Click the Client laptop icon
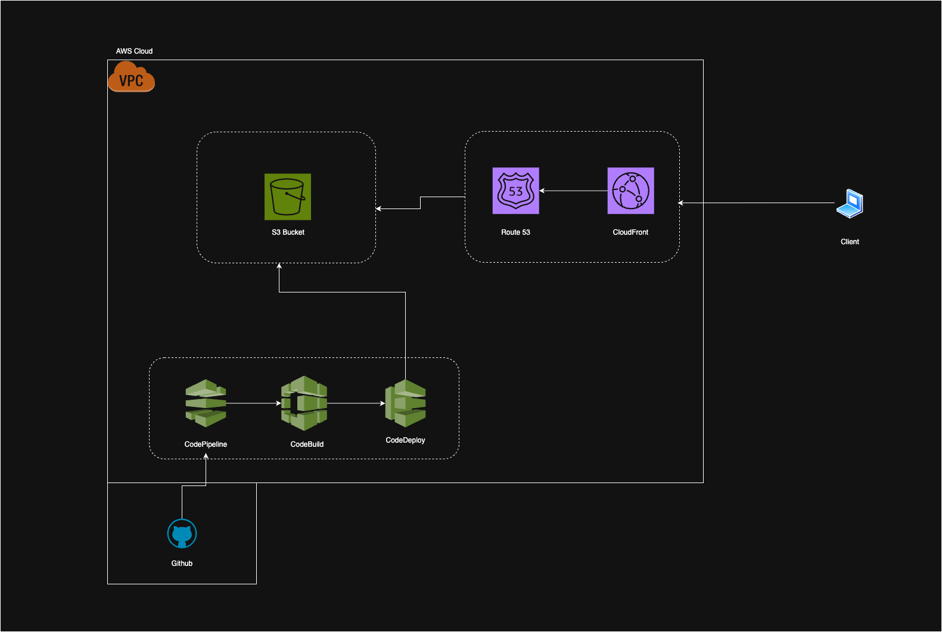Viewport: 942px width, 632px height. (850, 204)
